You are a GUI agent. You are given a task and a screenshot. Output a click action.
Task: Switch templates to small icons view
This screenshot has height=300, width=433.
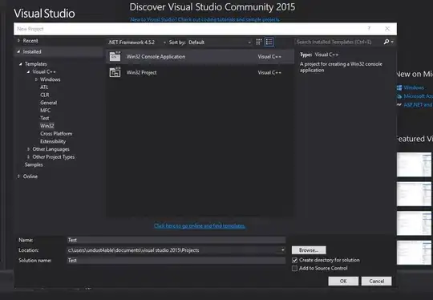259,42
